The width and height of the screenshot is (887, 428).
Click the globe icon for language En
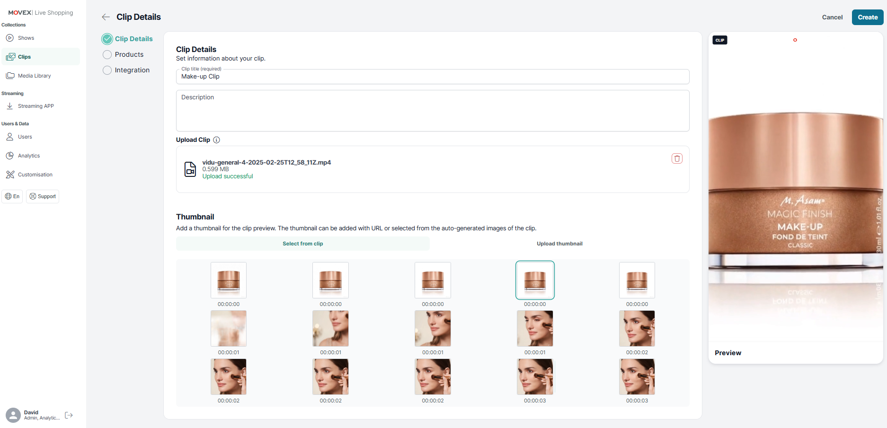point(8,196)
